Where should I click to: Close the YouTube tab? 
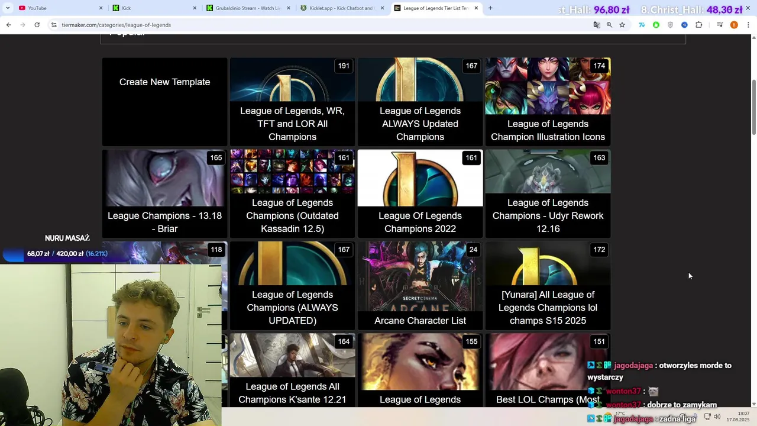tap(101, 8)
